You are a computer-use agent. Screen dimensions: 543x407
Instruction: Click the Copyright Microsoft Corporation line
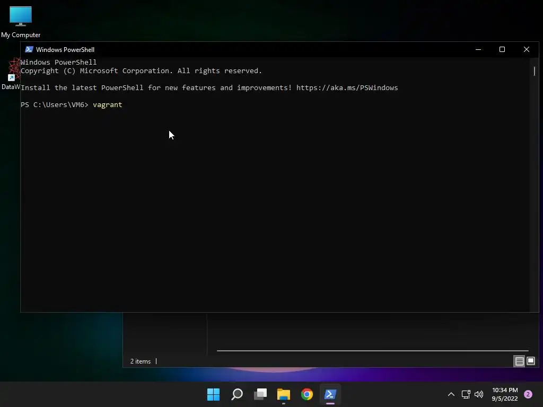pyautogui.click(x=141, y=70)
